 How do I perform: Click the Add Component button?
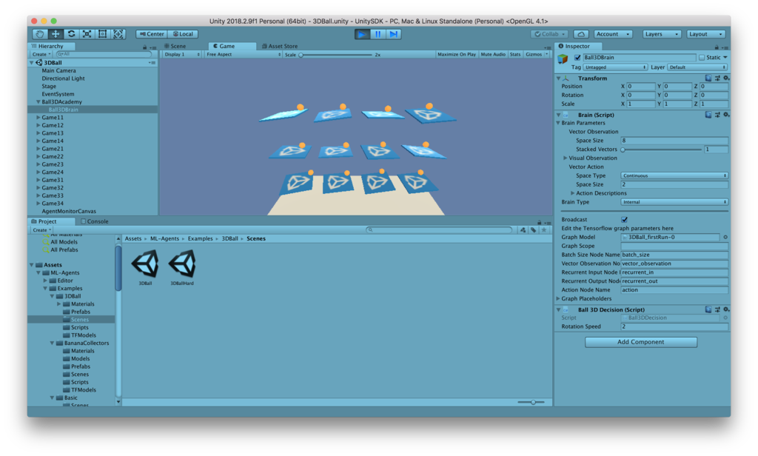(x=640, y=342)
